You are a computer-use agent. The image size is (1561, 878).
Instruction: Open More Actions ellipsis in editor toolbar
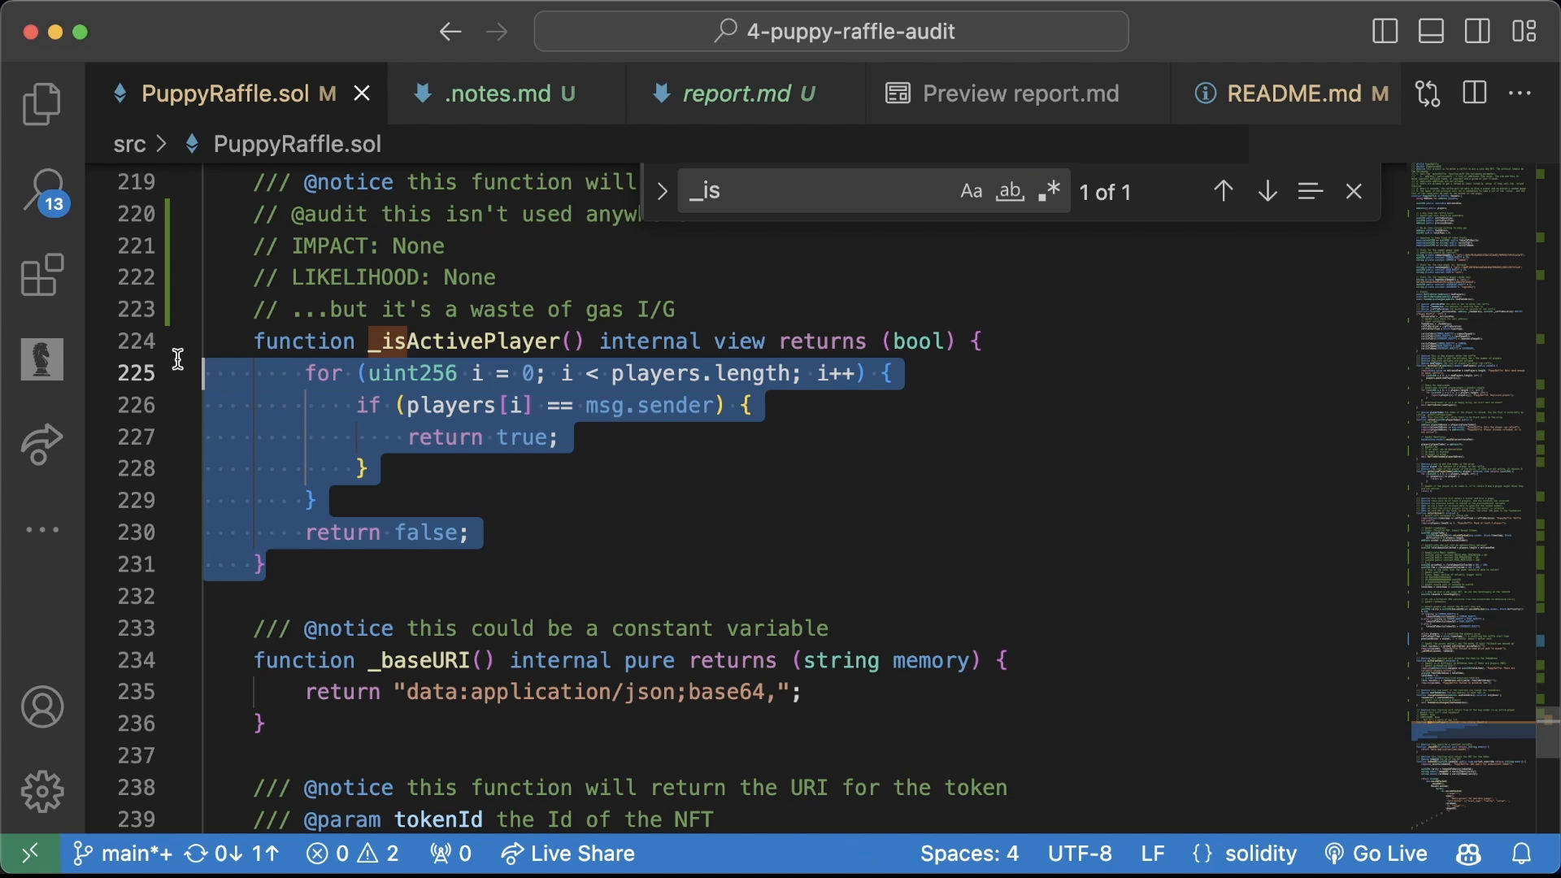click(1520, 93)
